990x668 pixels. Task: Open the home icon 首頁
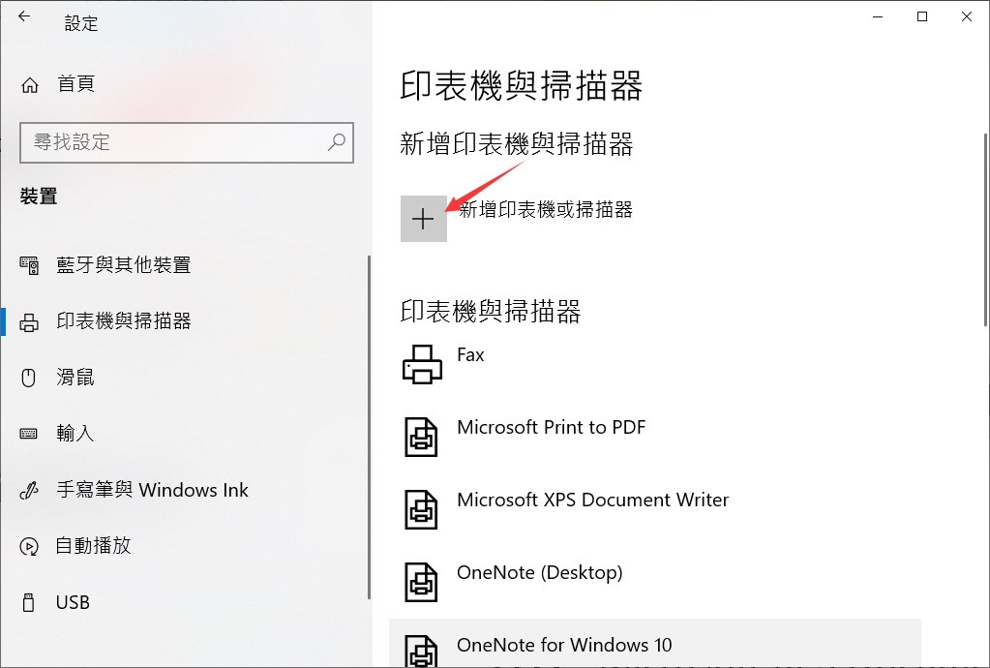[30, 84]
